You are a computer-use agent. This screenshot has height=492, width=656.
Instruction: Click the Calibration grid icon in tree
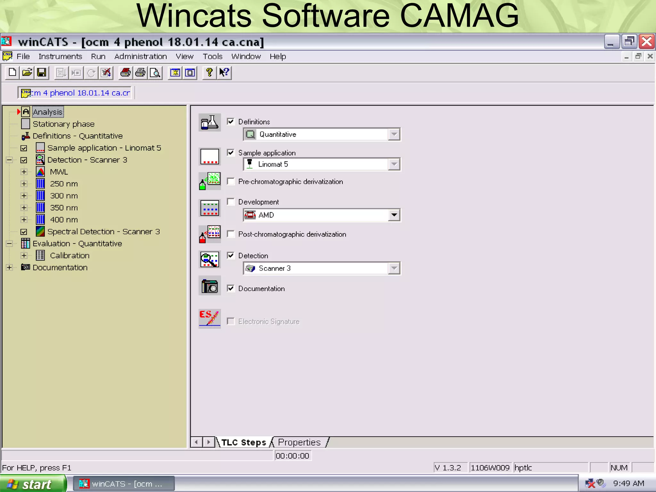[x=40, y=256]
